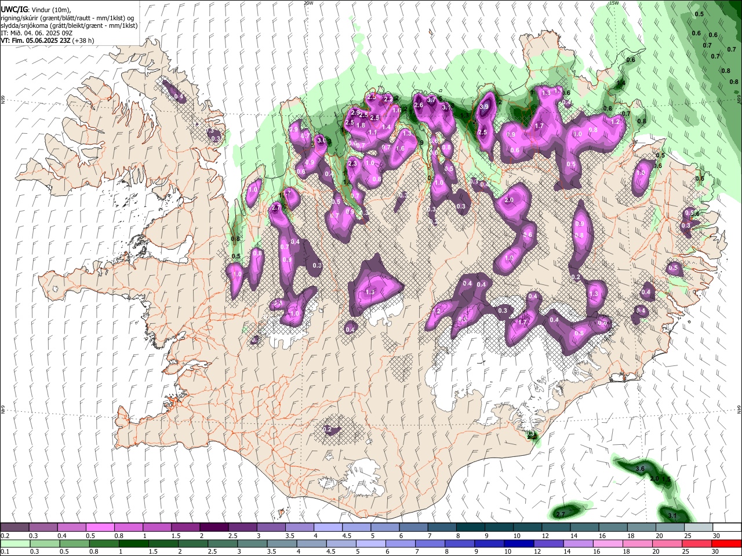Image resolution: width=742 pixels, height=556 pixels.
Task: Click the 20W longitude label
Action: (308, 3)
